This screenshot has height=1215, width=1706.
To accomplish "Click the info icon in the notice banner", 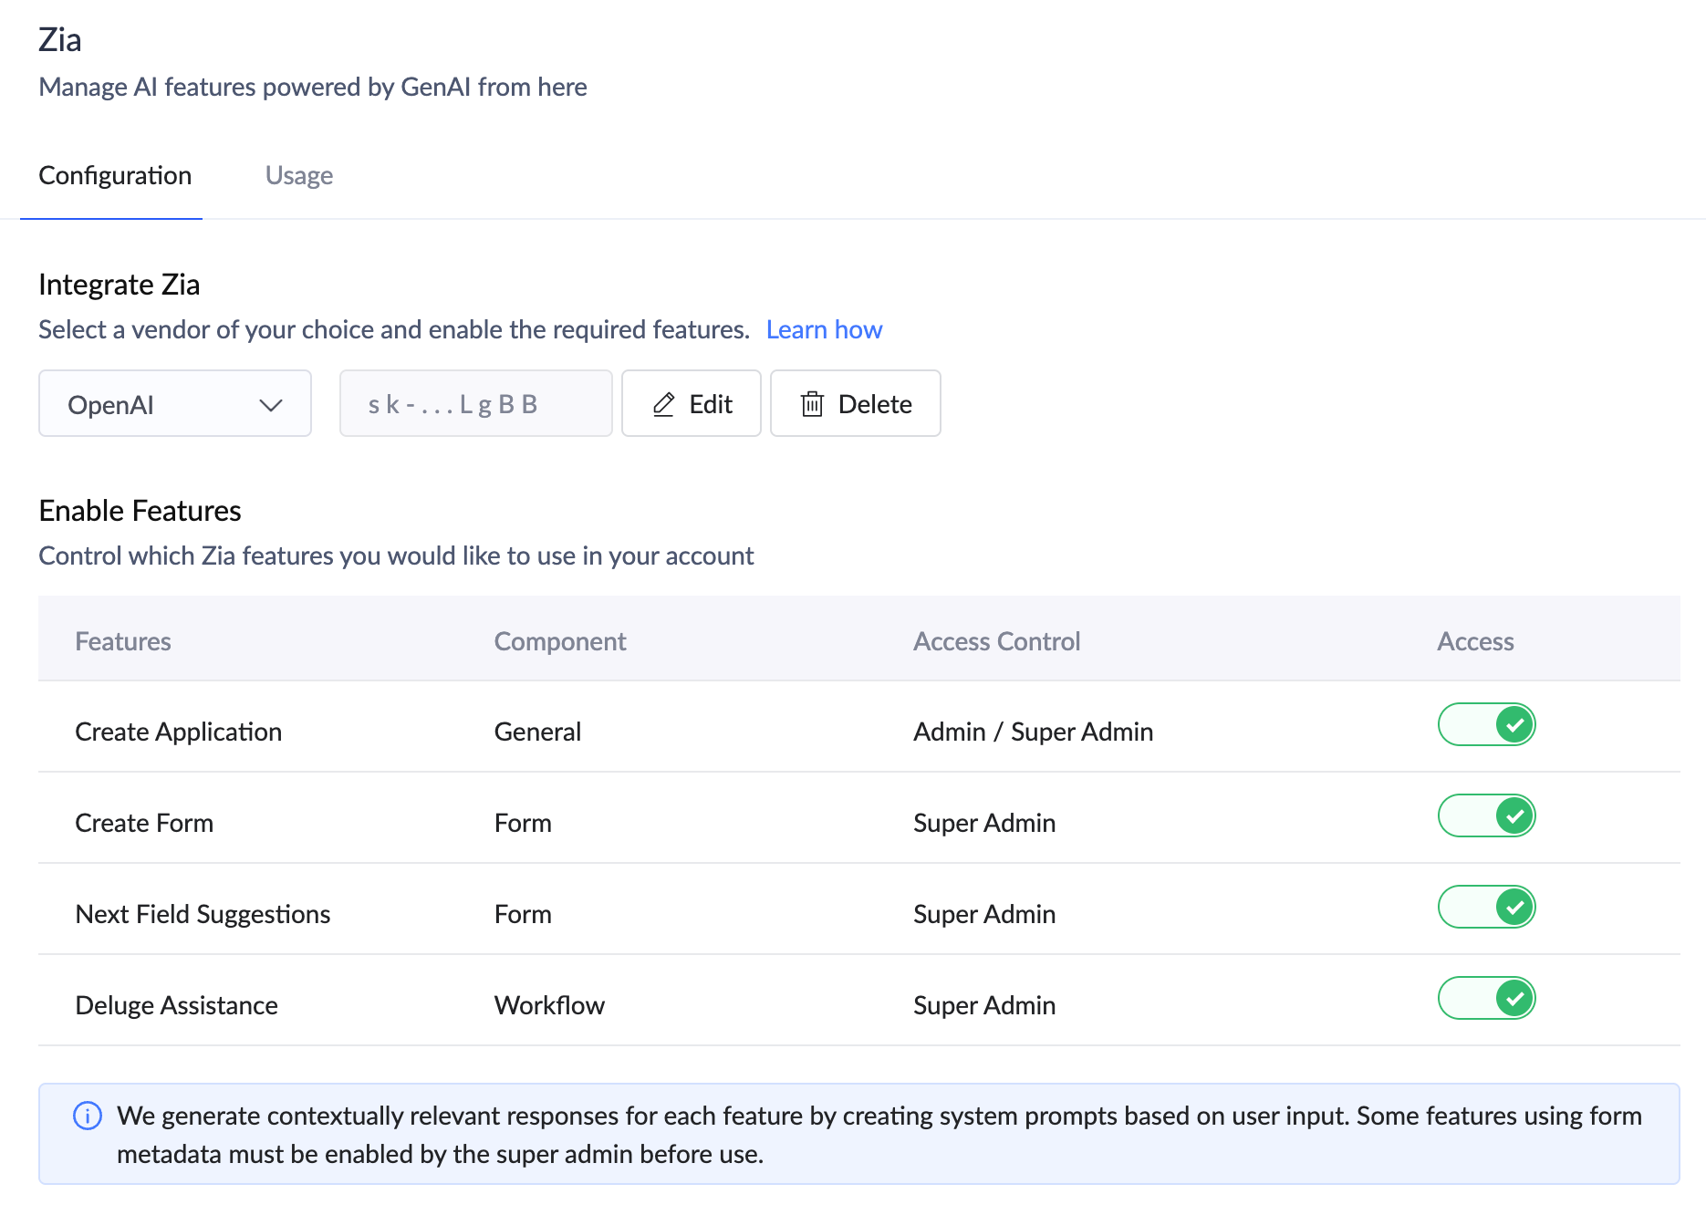I will 88,1116.
